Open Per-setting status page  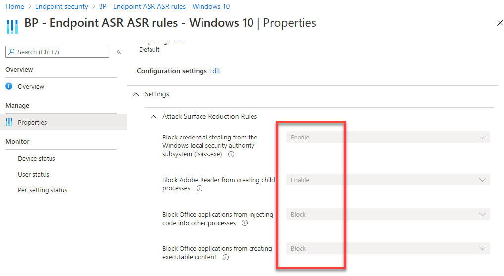42,190
